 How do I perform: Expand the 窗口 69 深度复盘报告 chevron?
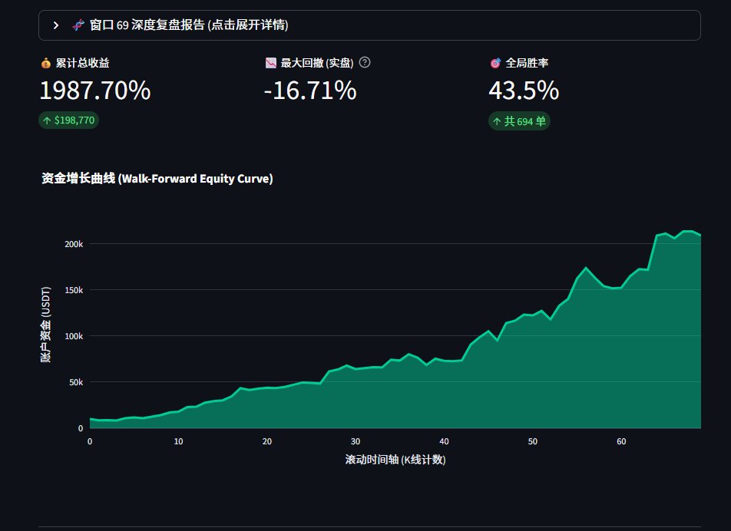coord(56,25)
